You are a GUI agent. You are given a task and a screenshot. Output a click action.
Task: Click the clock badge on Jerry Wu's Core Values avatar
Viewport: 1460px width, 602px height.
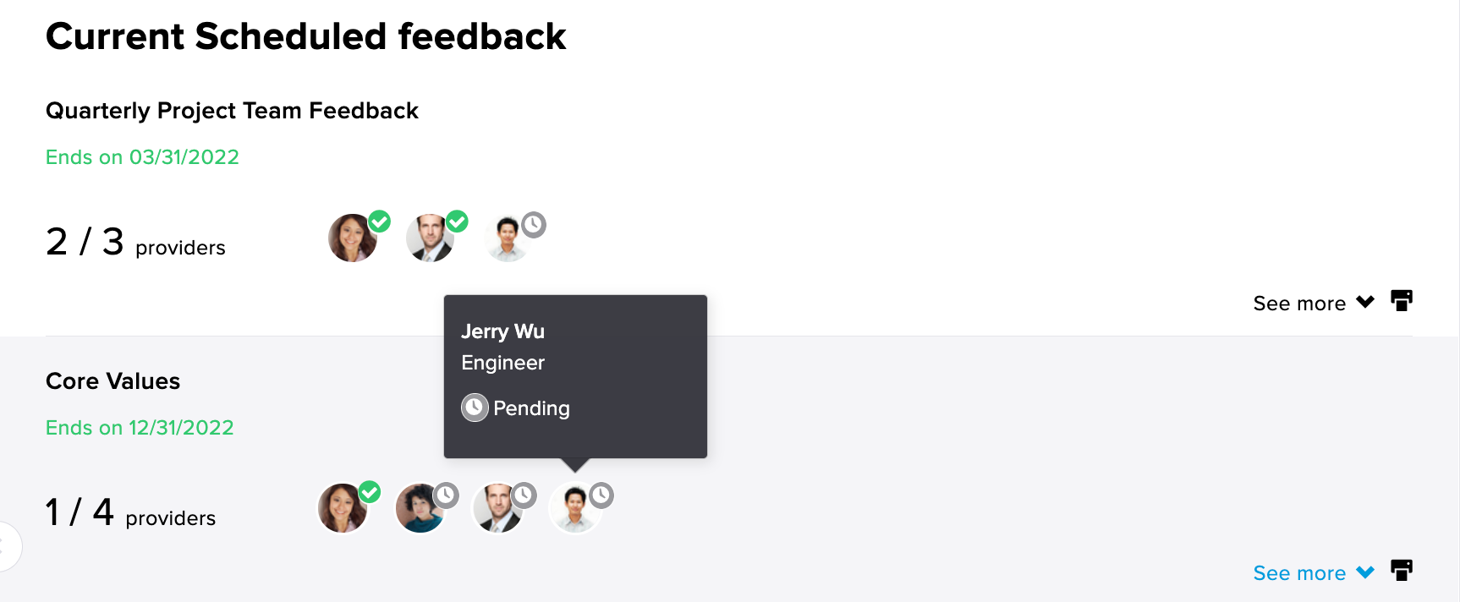click(x=601, y=495)
